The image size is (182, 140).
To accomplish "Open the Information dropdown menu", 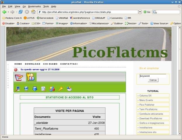I will pyautogui.click(x=79, y=23).
